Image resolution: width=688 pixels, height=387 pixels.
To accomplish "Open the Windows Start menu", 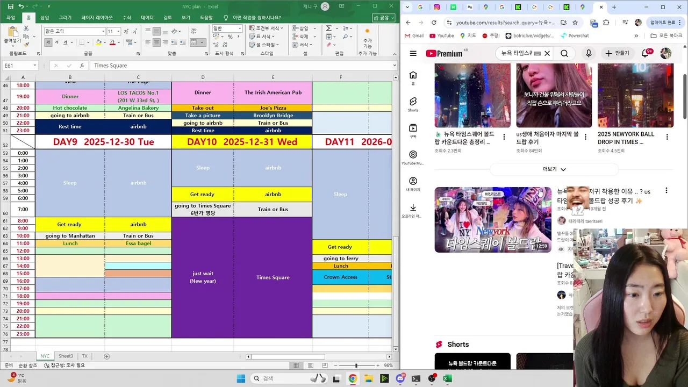I will 240,378.
